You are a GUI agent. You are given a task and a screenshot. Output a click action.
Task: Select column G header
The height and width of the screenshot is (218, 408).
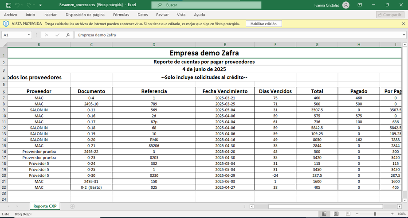pos(317,45)
